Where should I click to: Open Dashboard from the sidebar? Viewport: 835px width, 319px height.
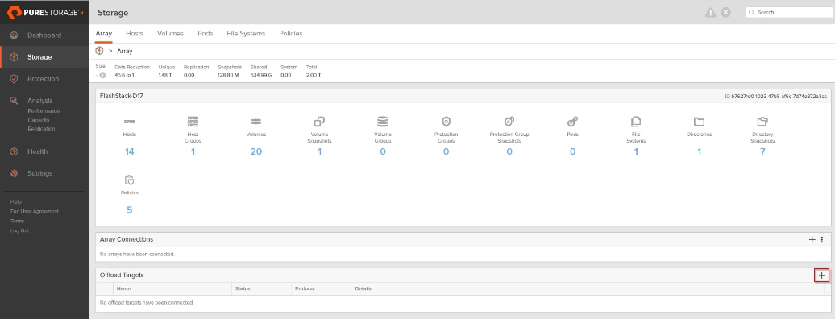point(44,35)
